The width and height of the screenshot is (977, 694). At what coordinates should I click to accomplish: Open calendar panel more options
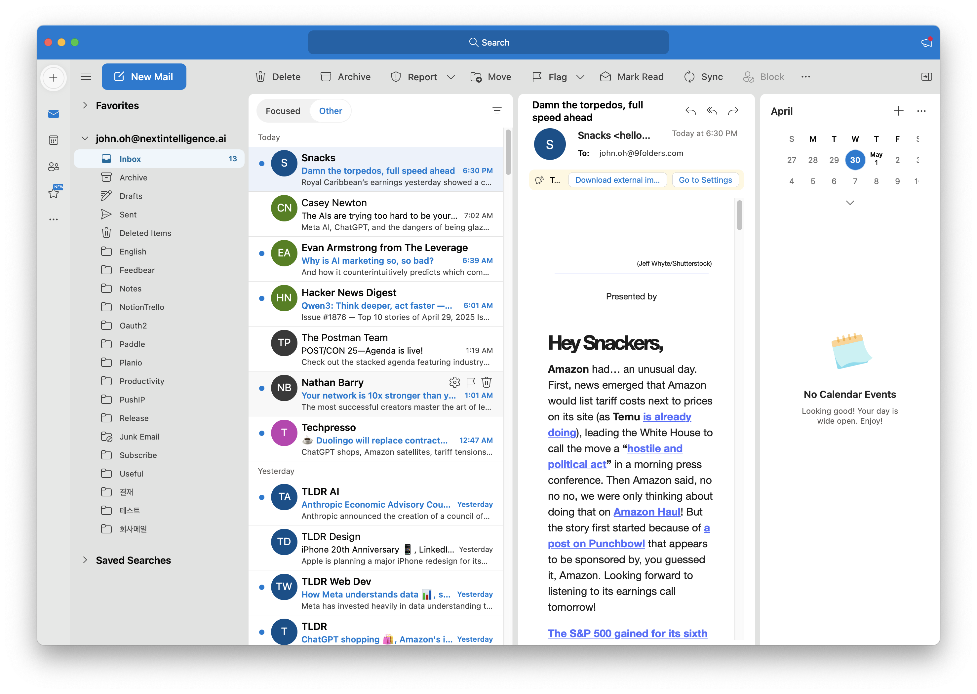tap(921, 111)
